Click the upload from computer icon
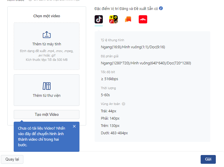This screenshot has width=224, height=167. 47,35
